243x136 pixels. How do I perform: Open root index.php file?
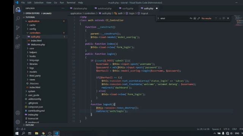(33, 114)
